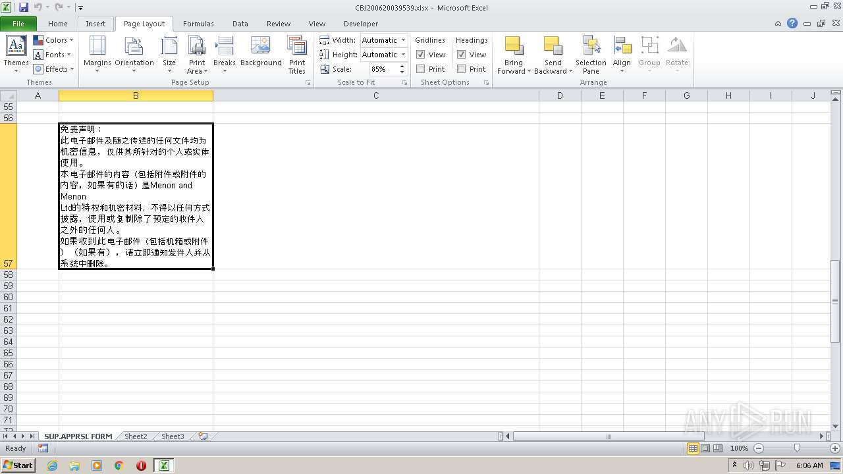
Task: Open the Height Automatic dropdown
Action: click(x=403, y=55)
